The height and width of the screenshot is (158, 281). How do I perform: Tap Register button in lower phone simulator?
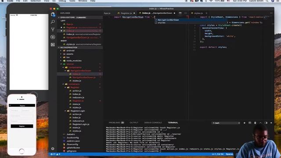pyautogui.click(x=22, y=126)
